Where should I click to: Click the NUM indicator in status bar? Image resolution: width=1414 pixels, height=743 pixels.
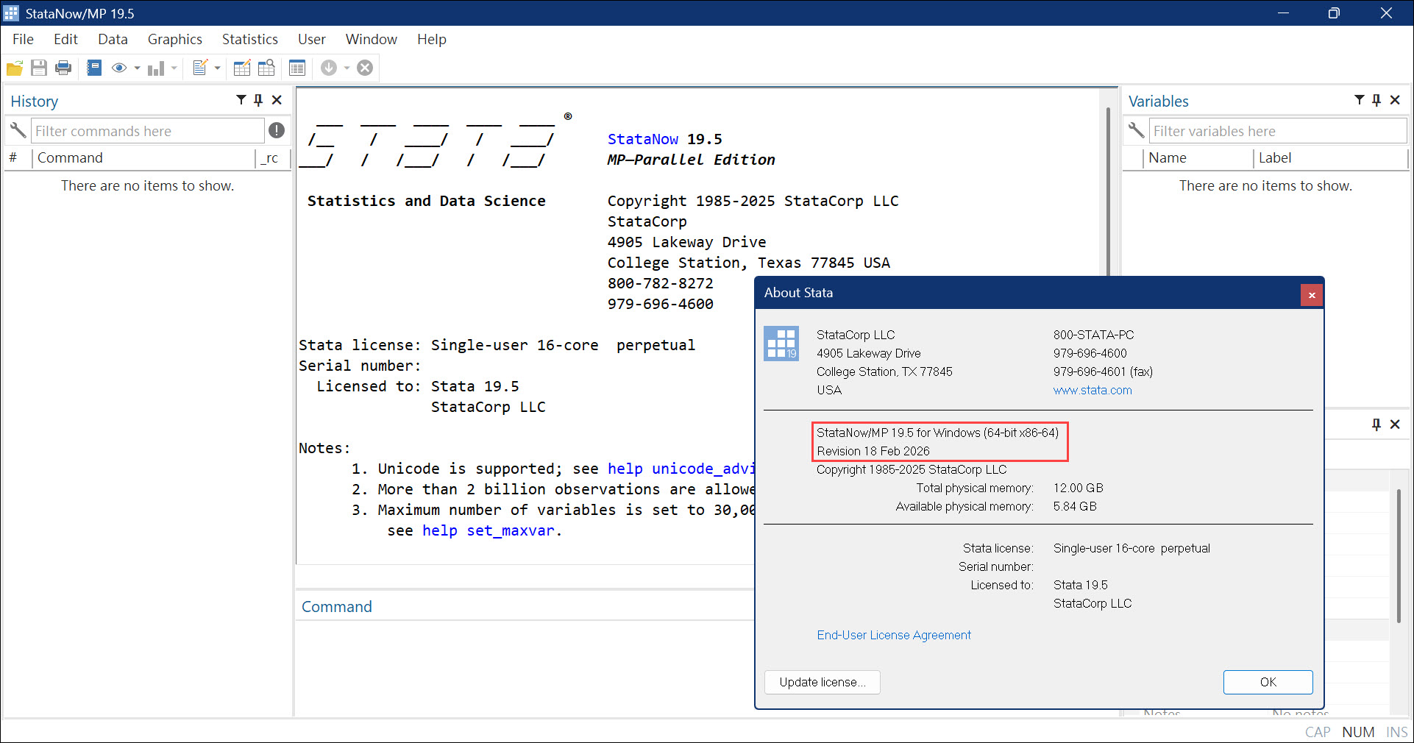[x=1358, y=732]
